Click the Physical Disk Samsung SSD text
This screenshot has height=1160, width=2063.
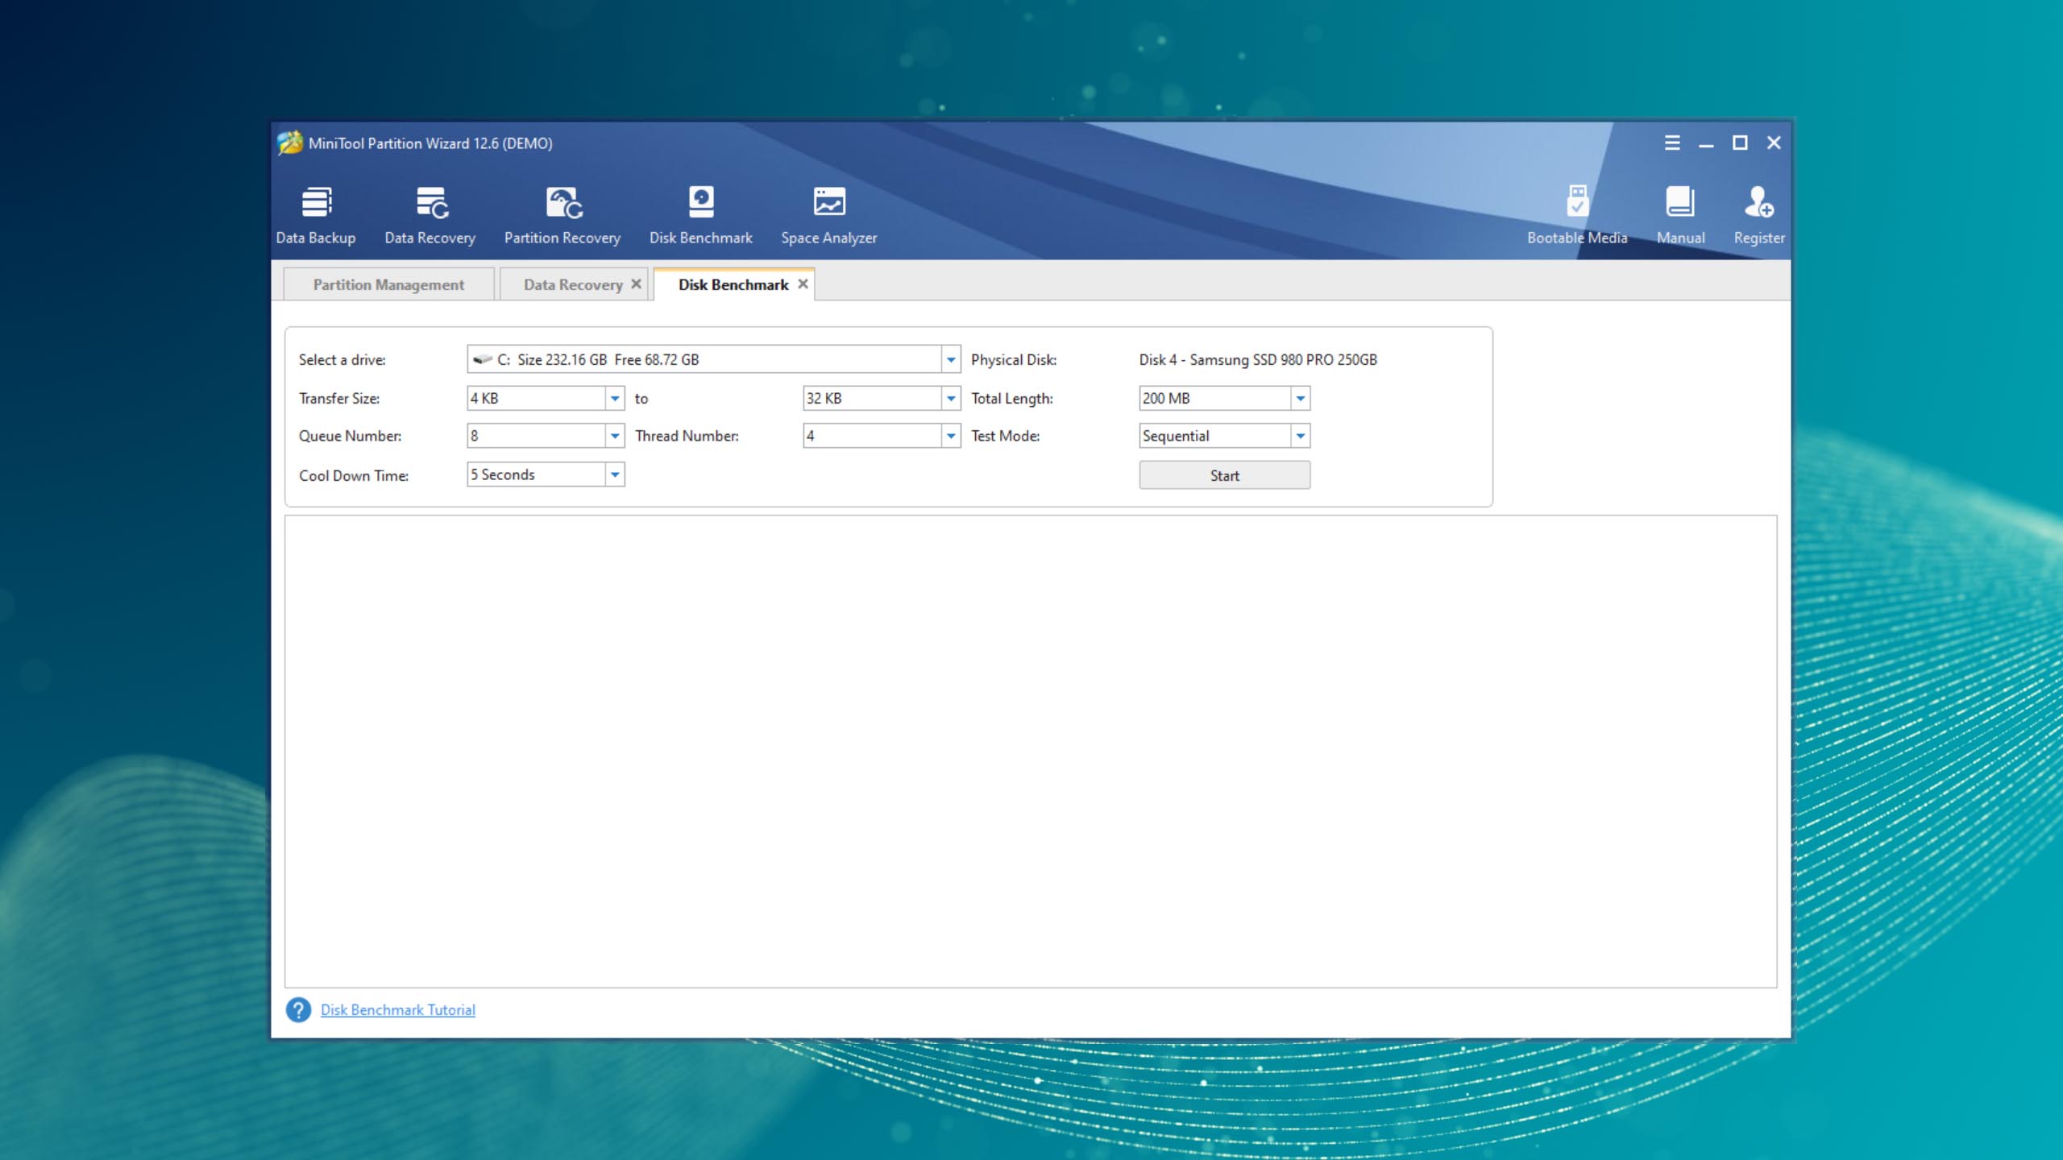pos(1258,359)
